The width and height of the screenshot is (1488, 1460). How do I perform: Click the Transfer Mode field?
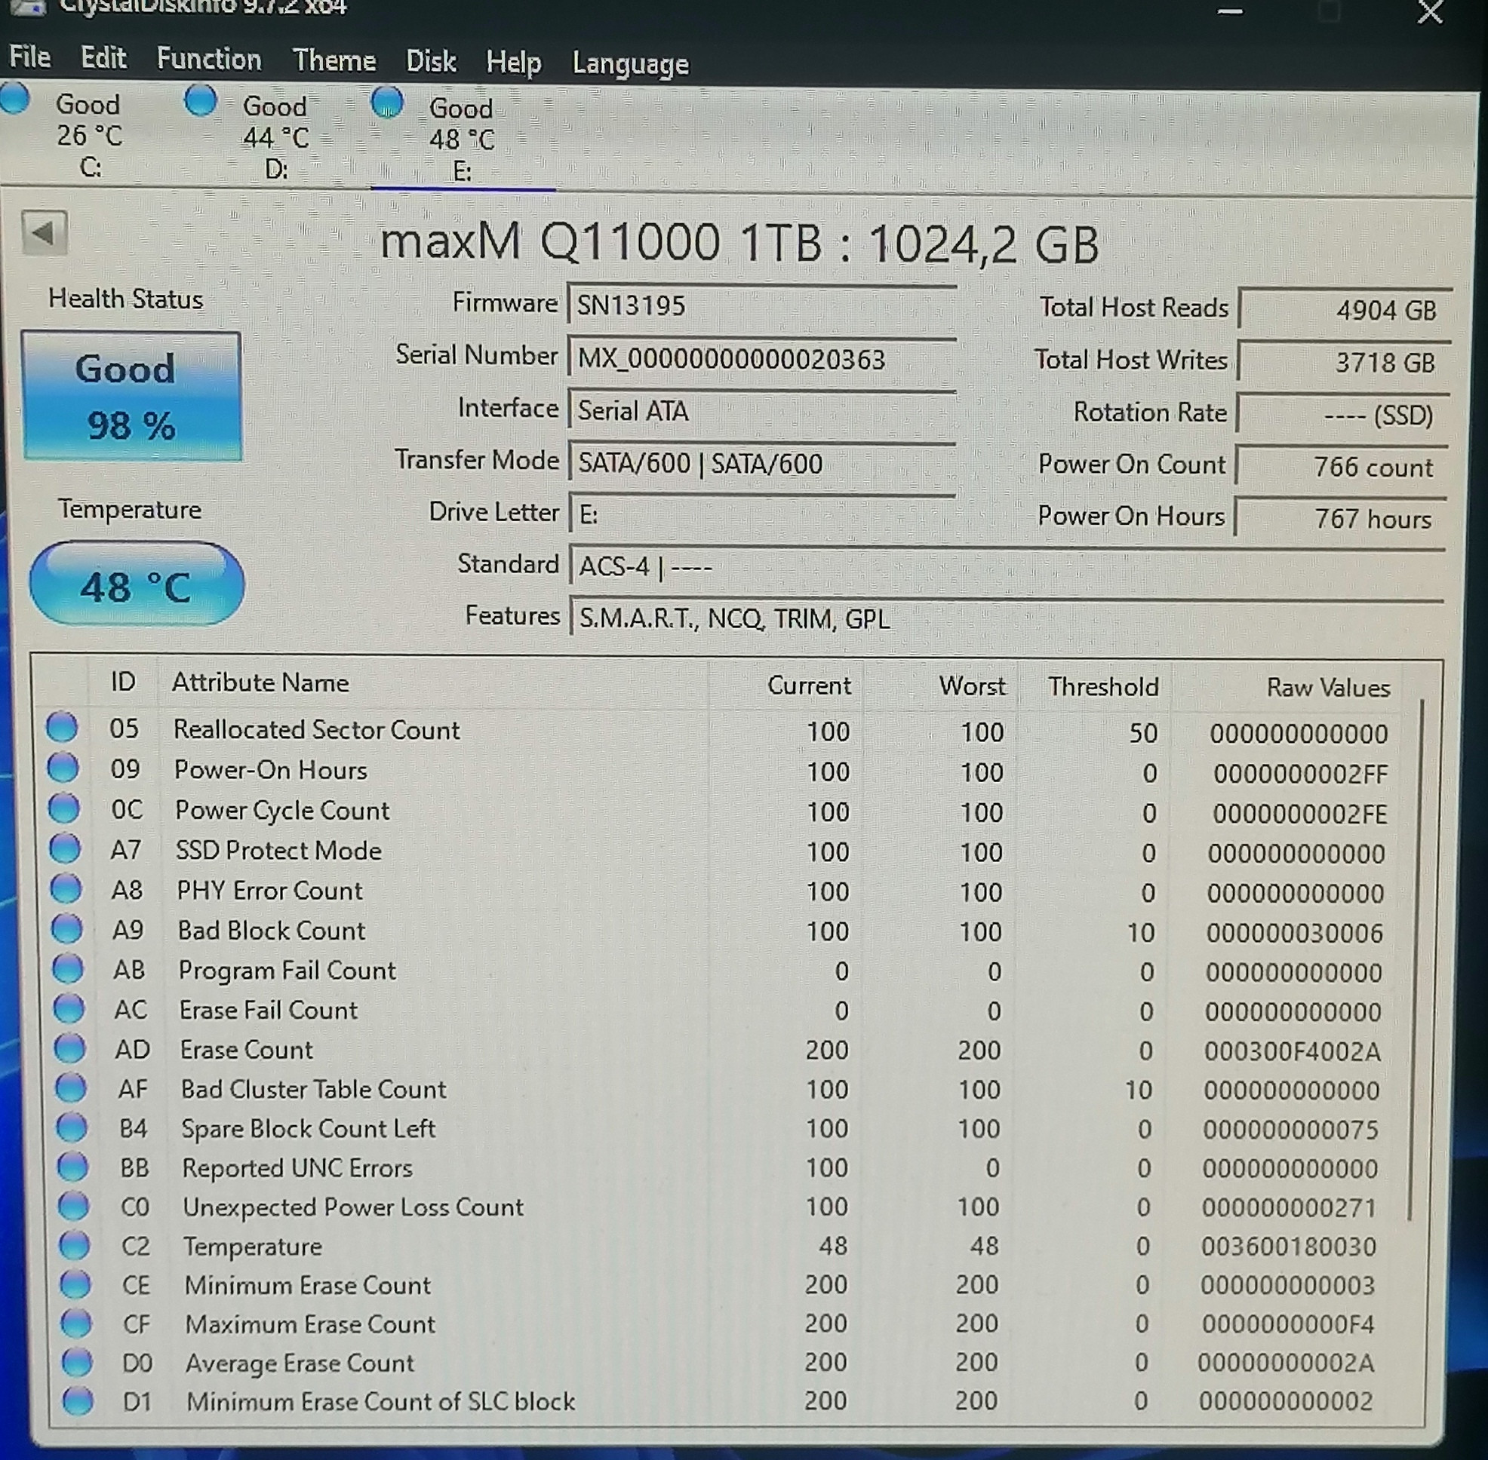(761, 463)
